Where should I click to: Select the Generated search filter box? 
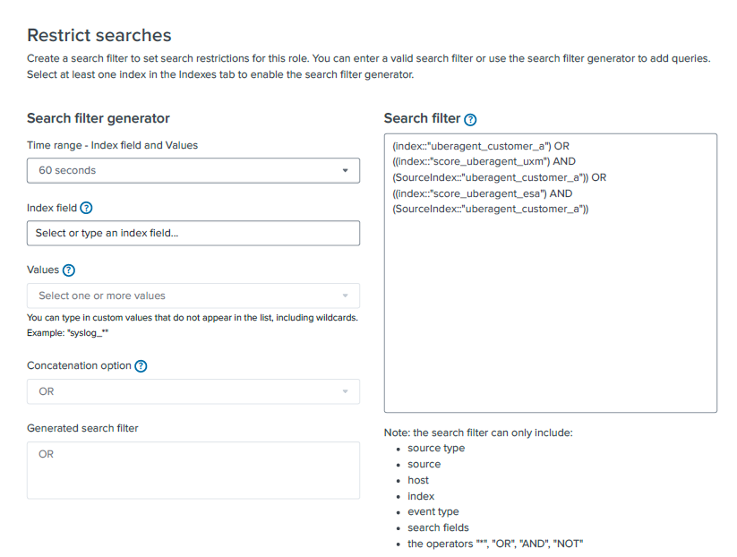click(x=193, y=469)
